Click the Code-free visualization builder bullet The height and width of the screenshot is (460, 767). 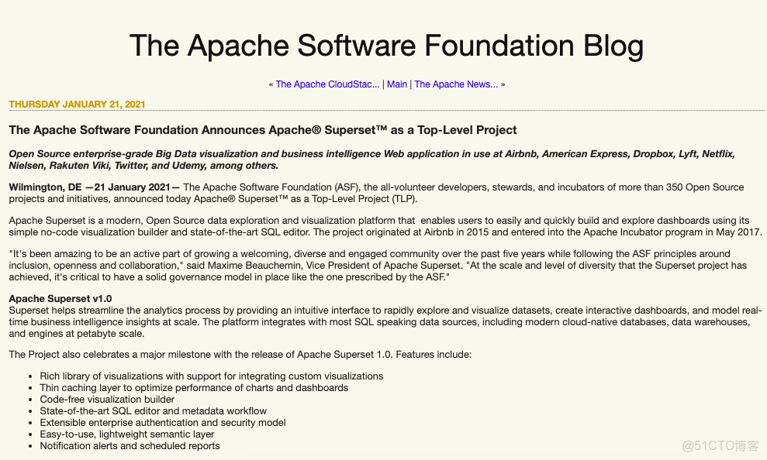107,399
